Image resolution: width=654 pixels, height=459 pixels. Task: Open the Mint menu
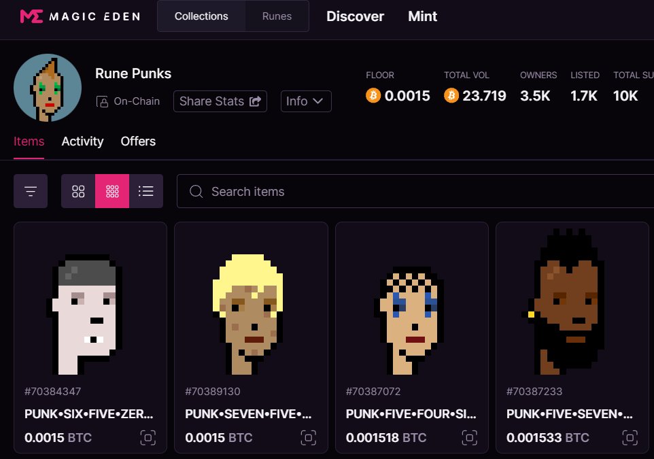422,16
